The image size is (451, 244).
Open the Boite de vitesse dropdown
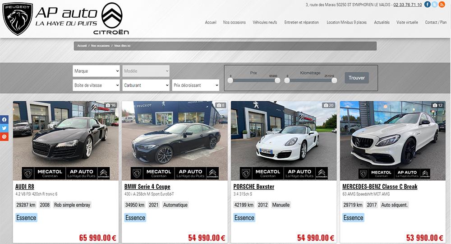click(x=96, y=85)
